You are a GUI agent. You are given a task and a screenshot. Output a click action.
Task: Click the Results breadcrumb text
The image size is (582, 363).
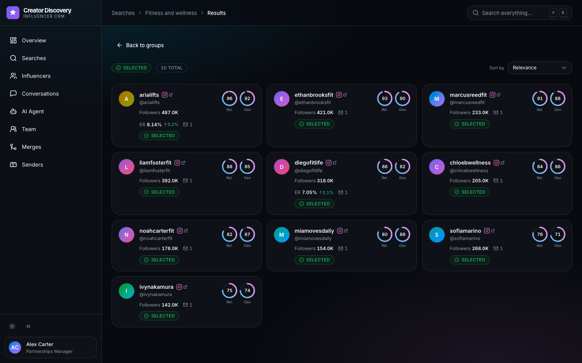point(217,13)
